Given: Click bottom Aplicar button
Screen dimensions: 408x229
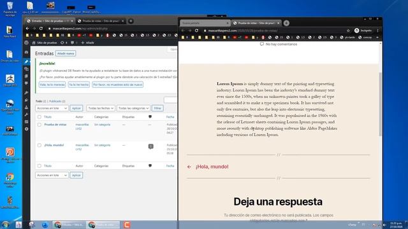Looking at the screenshot, I should [x=76, y=176].
